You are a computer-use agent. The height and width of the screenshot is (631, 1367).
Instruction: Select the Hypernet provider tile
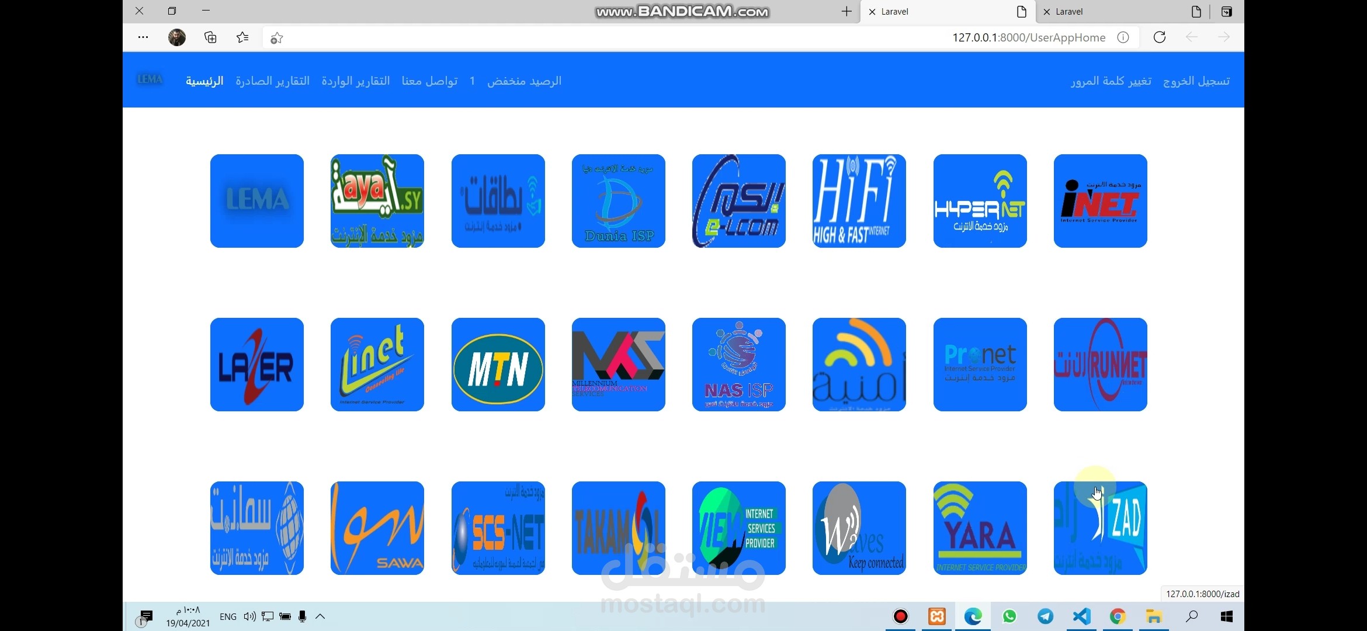(x=980, y=201)
